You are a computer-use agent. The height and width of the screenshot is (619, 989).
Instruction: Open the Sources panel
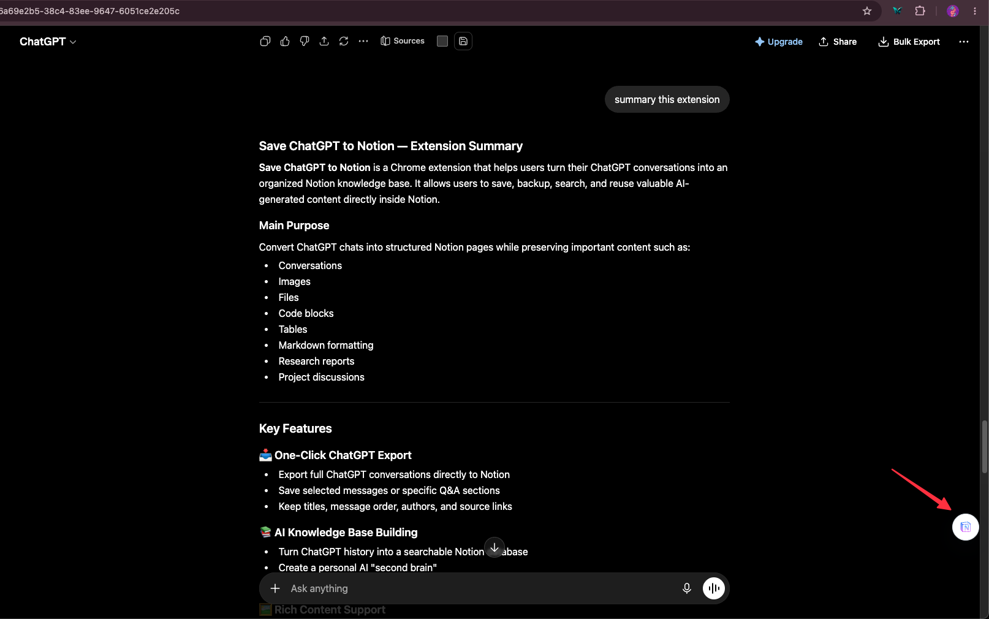(x=403, y=41)
